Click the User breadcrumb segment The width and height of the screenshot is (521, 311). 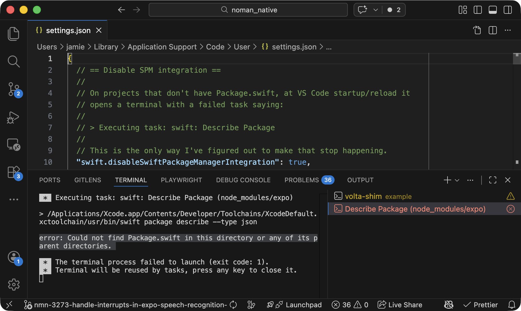pyautogui.click(x=242, y=47)
